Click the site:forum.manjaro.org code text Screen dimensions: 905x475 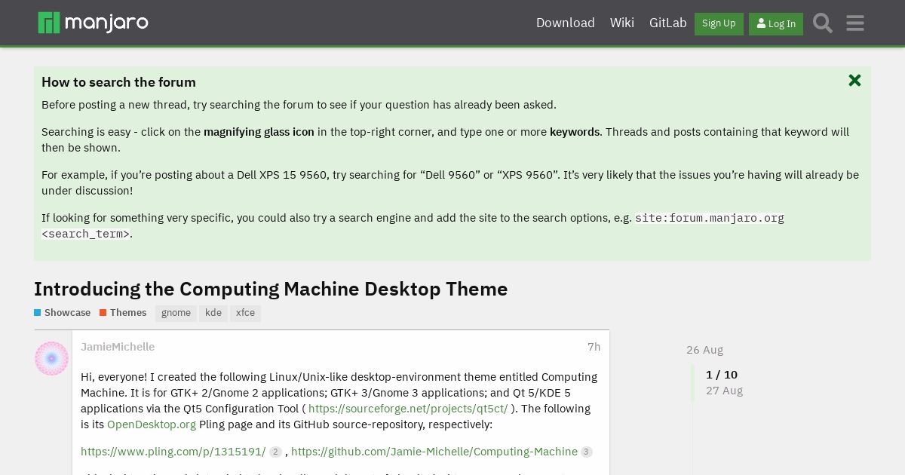[710, 218]
